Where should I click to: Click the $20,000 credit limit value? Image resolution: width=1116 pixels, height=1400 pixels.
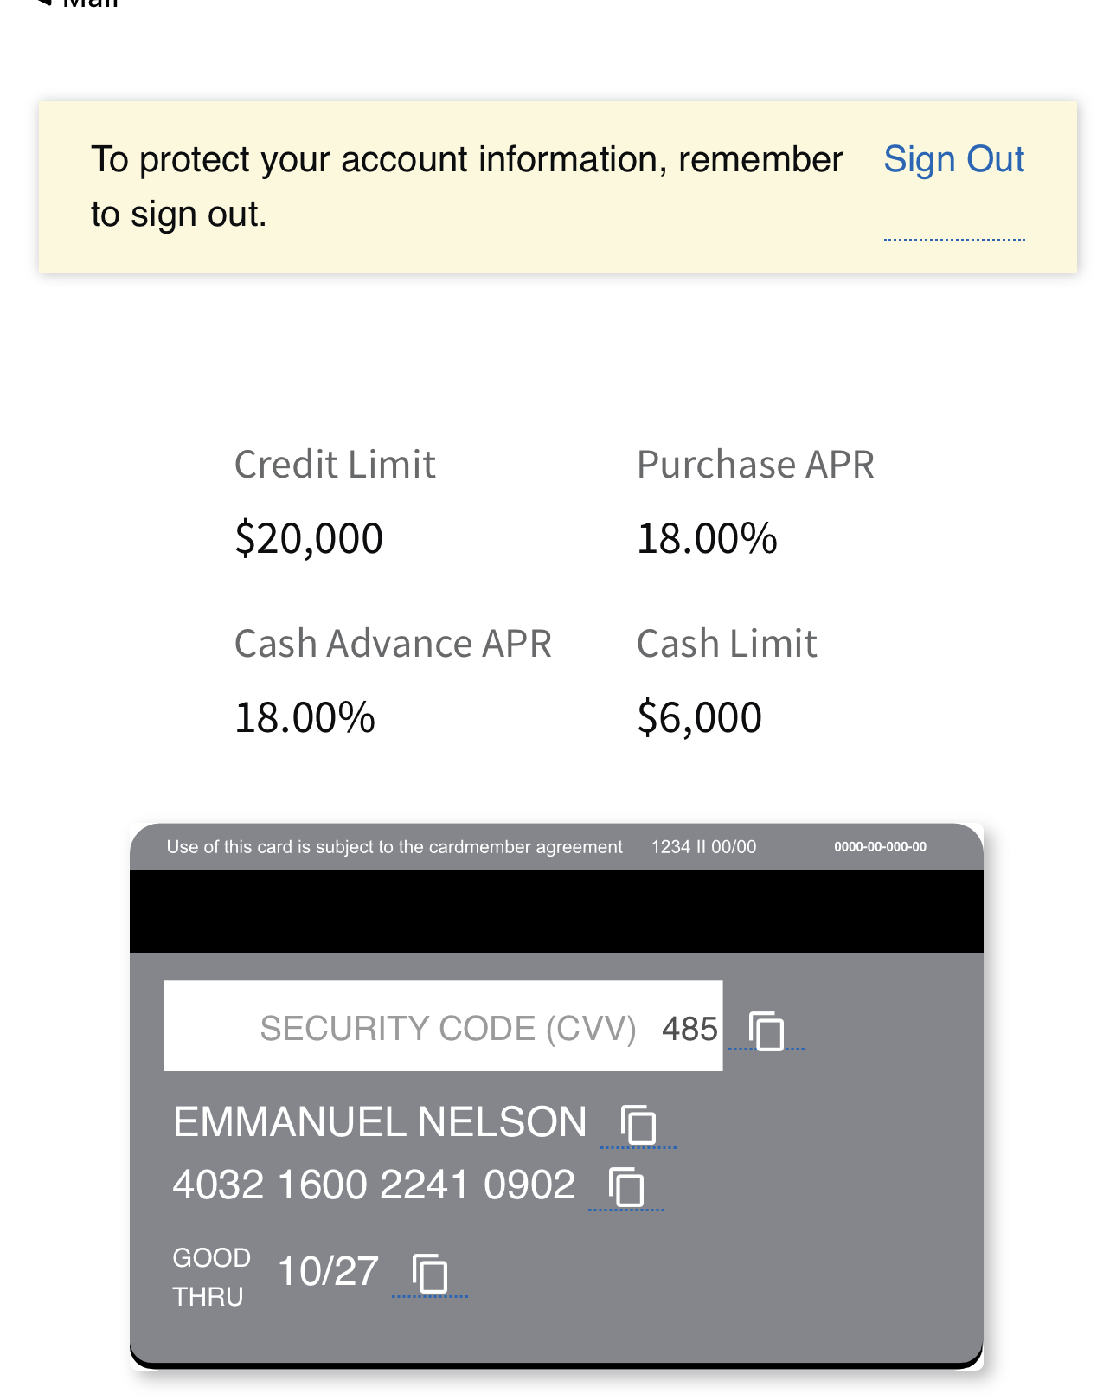click(309, 538)
